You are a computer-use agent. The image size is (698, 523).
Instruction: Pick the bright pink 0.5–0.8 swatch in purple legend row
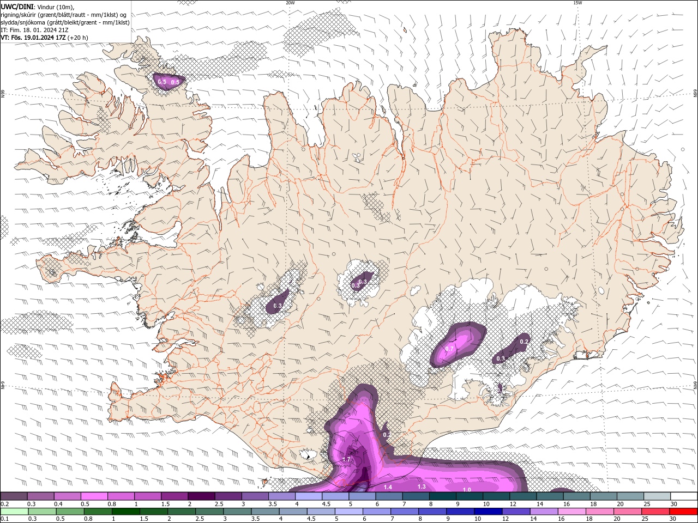tap(94, 496)
